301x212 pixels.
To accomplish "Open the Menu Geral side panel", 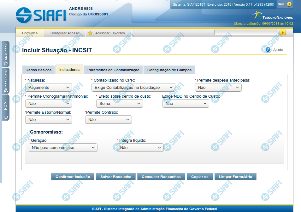I will pyautogui.click(x=6, y=81).
